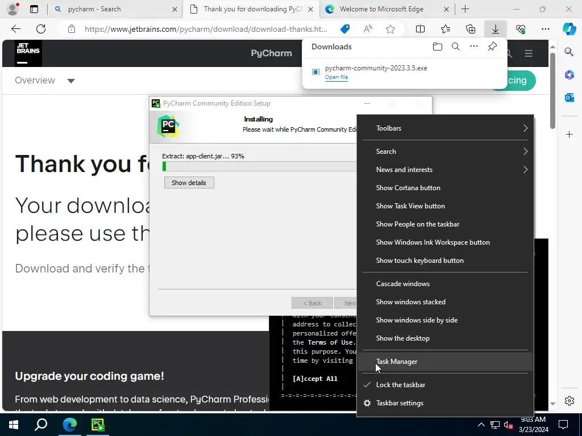Open sidebar Search icon in Edge
582x436 pixels.
coord(569,52)
